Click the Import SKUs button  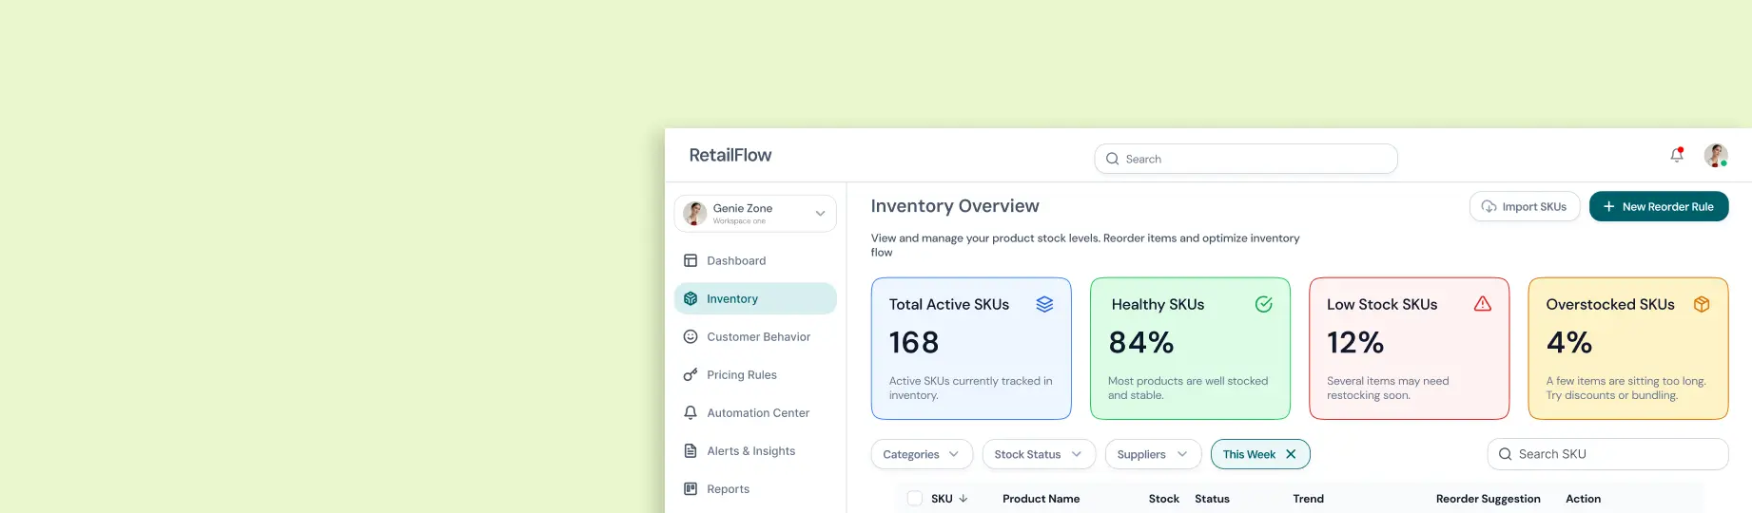[1525, 206]
